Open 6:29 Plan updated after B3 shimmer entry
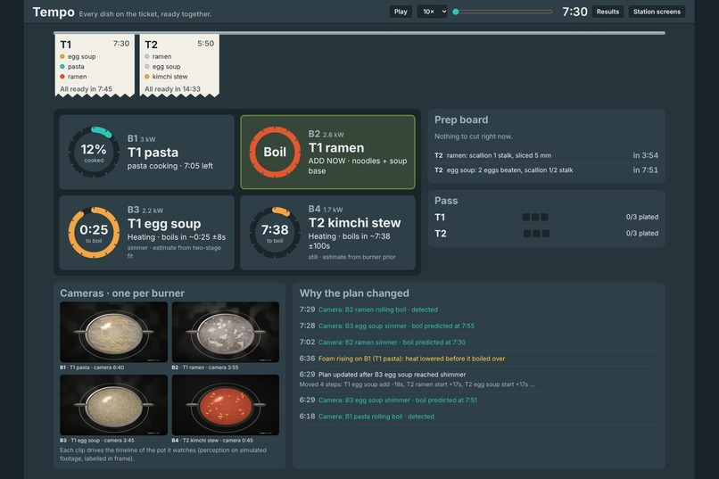 tap(478, 379)
